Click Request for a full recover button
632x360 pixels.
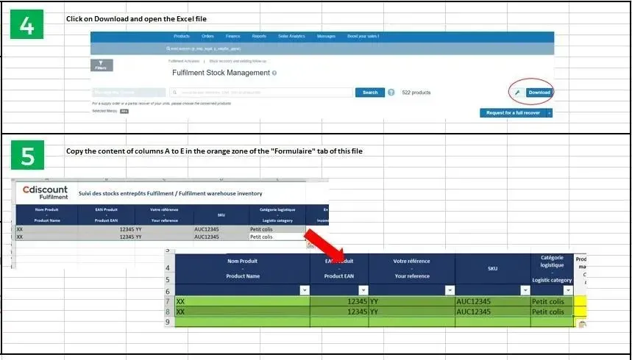click(513, 113)
